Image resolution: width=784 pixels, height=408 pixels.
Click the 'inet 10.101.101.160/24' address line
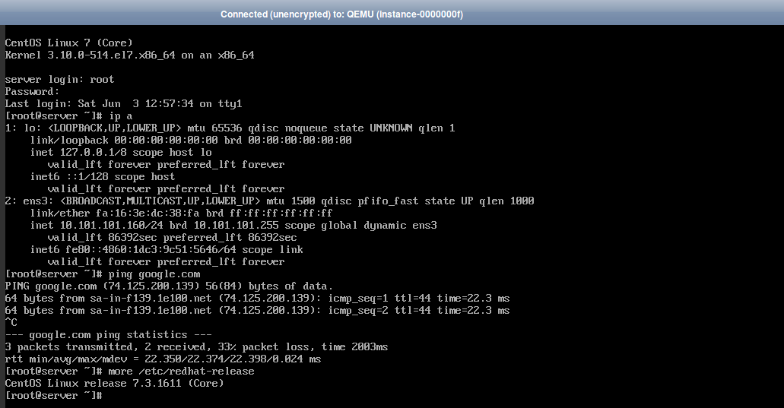click(233, 225)
